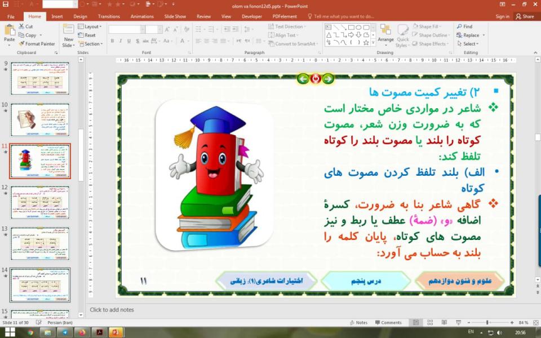The width and height of the screenshot is (541, 338).
Task: Reset the slide layout
Action: pos(87,35)
